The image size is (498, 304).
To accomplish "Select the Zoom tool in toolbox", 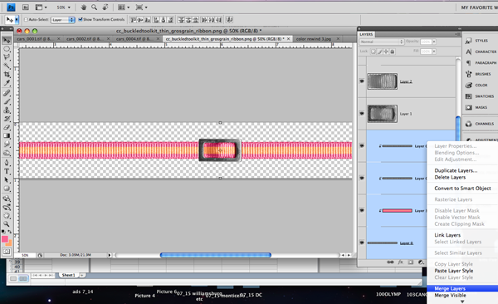I will click(x=7, y=224).
